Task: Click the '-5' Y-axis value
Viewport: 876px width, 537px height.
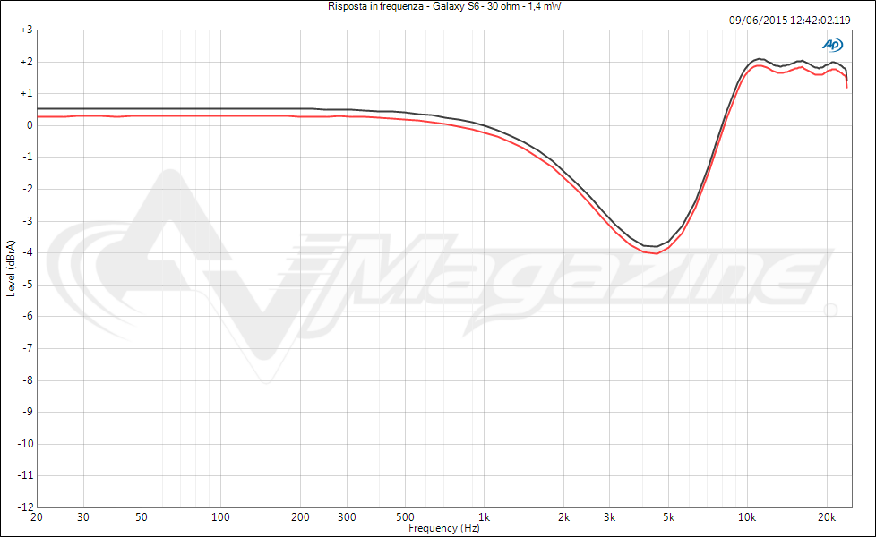Action: click(28, 285)
